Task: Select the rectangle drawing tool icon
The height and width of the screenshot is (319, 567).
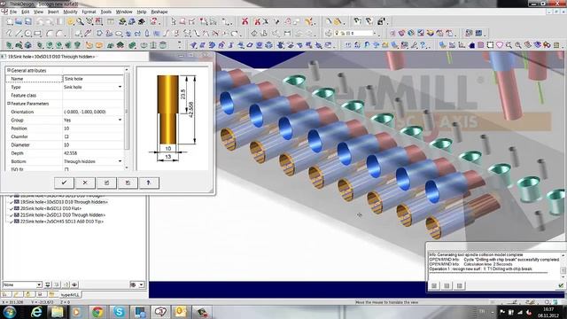Action: coord(37,34)
